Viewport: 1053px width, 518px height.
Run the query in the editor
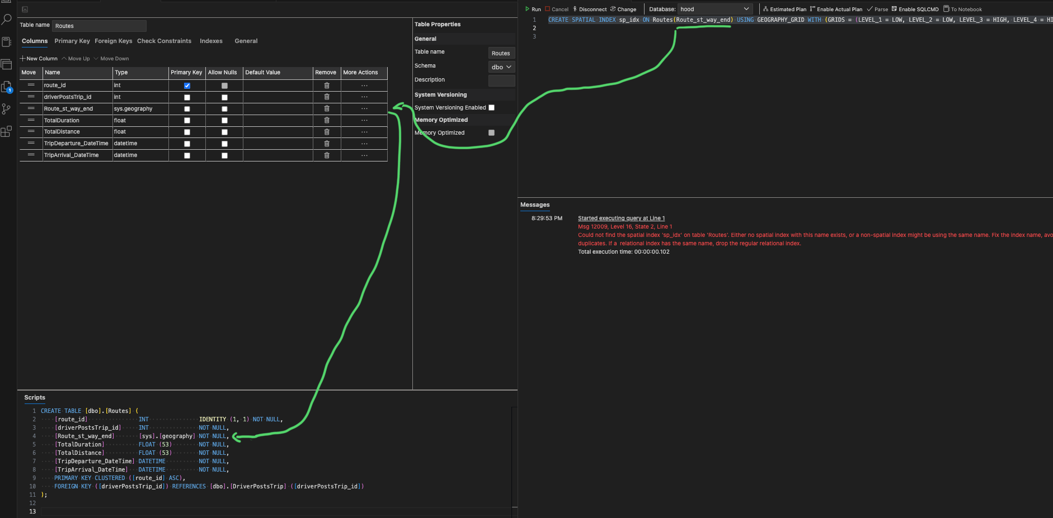[x=533, y=9]
